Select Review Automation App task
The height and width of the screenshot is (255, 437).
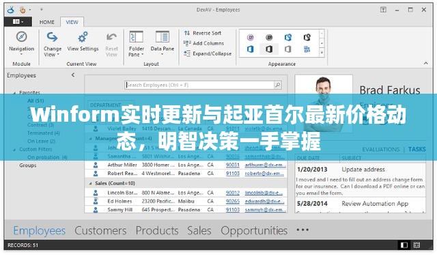pyautogui.click(x=375, y=204)
